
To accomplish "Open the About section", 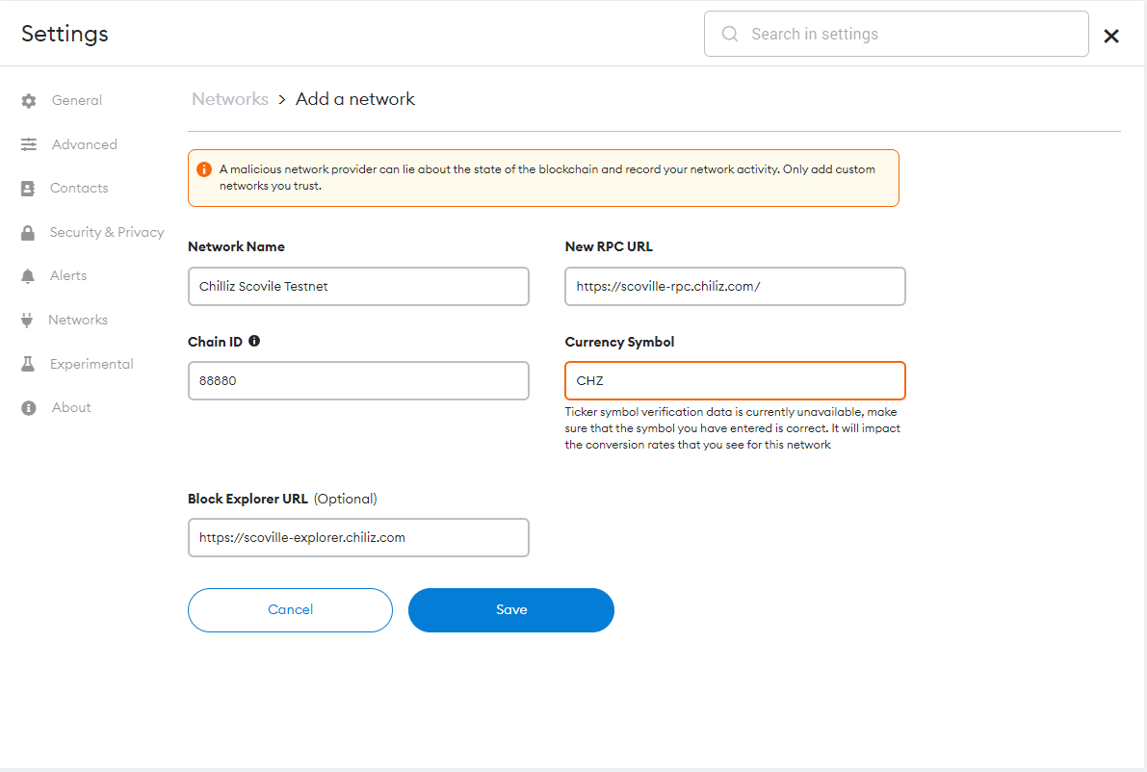I will 71,407.
